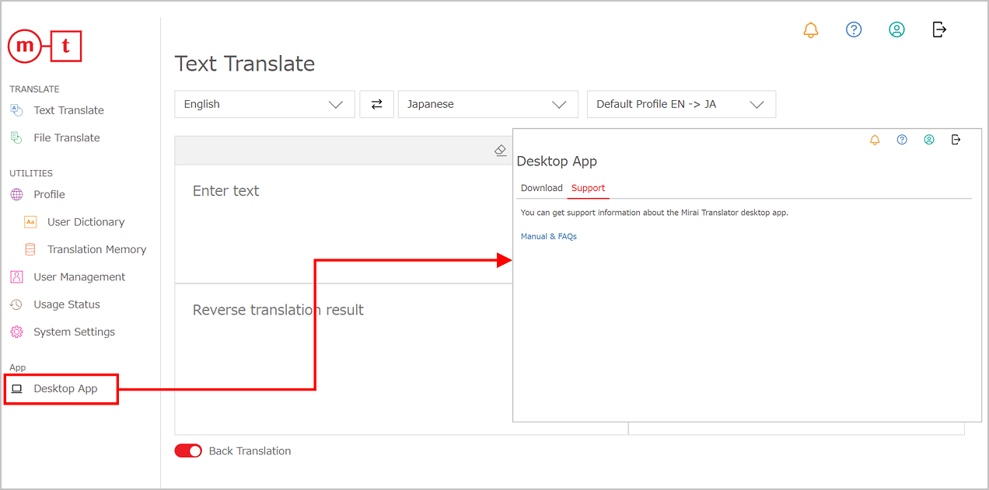This screenshot has width=989, height=490.
Task: Click the Back Translation label
Action: coord(250,450)
